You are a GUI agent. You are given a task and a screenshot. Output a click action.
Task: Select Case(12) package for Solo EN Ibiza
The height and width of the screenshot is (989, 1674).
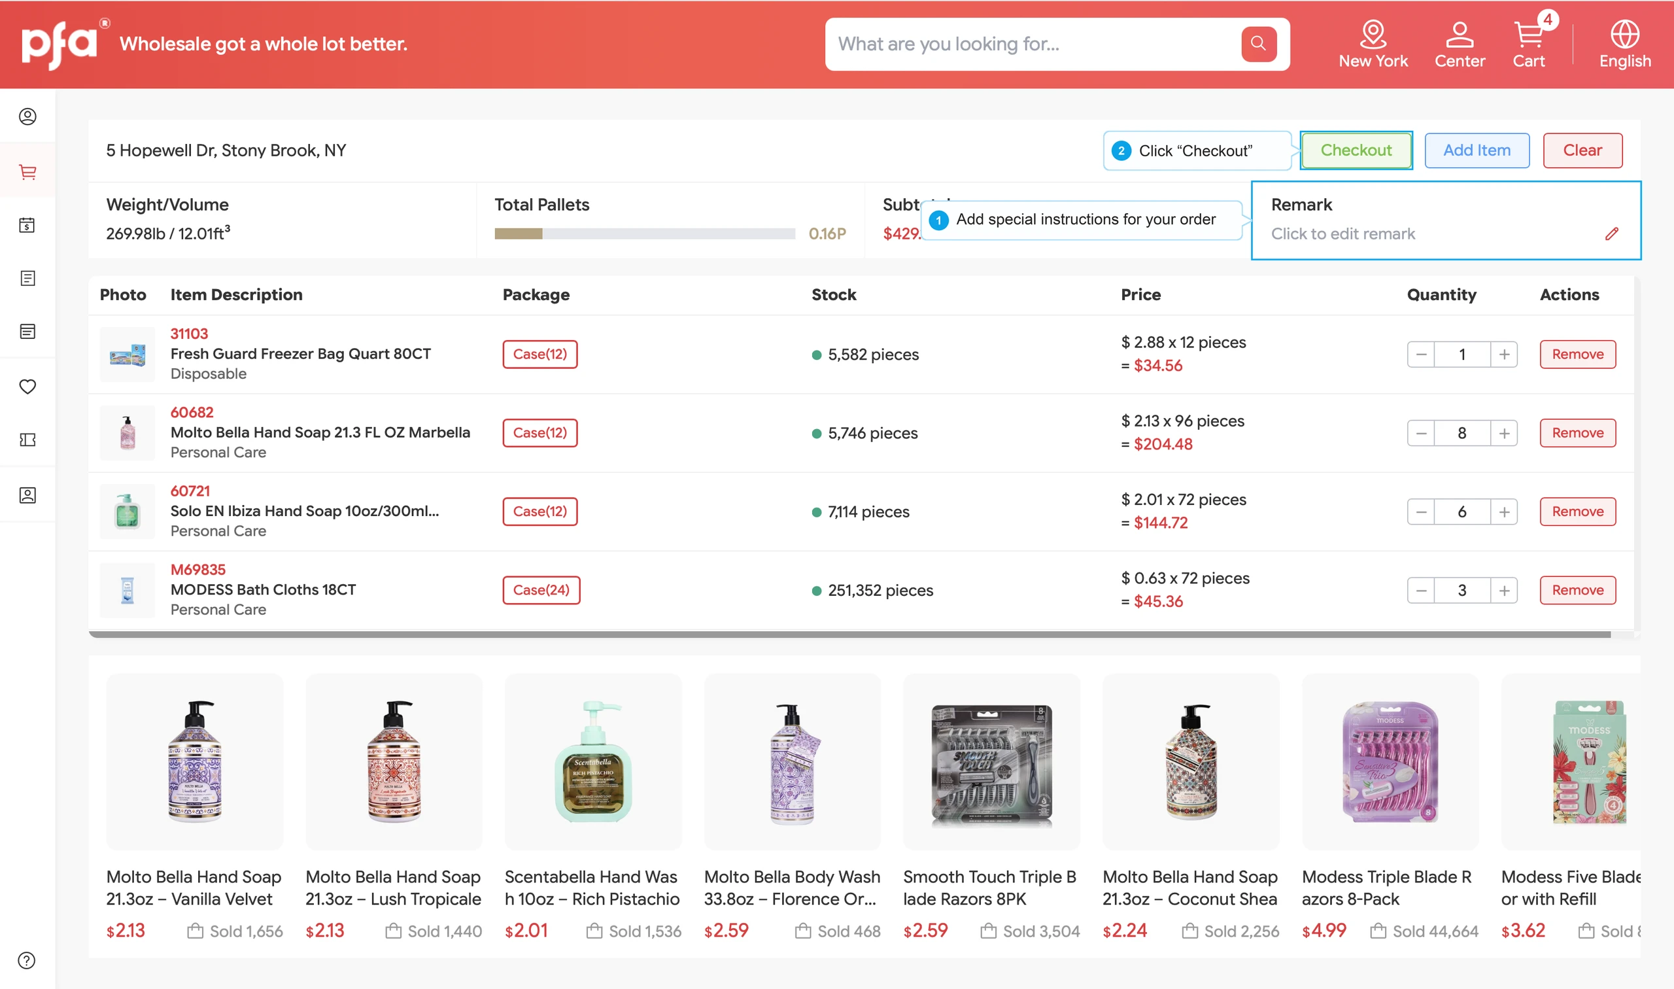pyautogui.click(x=539, y=512)
